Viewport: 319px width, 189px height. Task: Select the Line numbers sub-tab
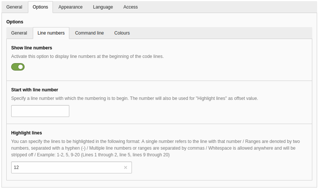click(51, 33)
